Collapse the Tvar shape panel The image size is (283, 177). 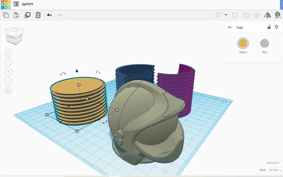pos(229,27)
